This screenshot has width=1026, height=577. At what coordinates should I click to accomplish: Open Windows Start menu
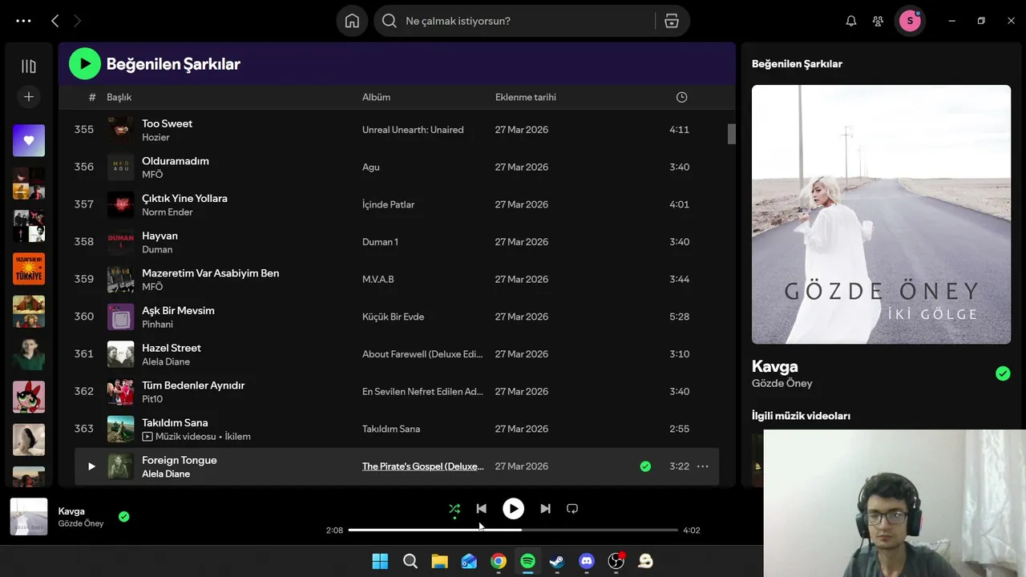coord(380,561)
